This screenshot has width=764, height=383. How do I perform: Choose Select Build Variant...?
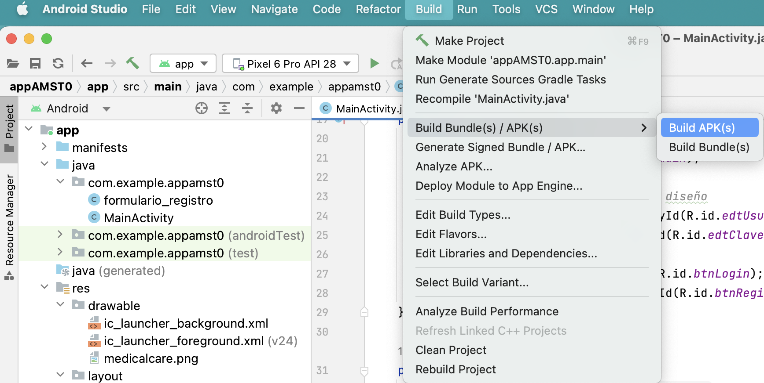pos(532,282)
